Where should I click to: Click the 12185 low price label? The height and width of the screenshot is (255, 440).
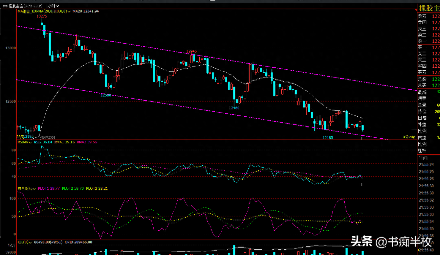(328, 138)
